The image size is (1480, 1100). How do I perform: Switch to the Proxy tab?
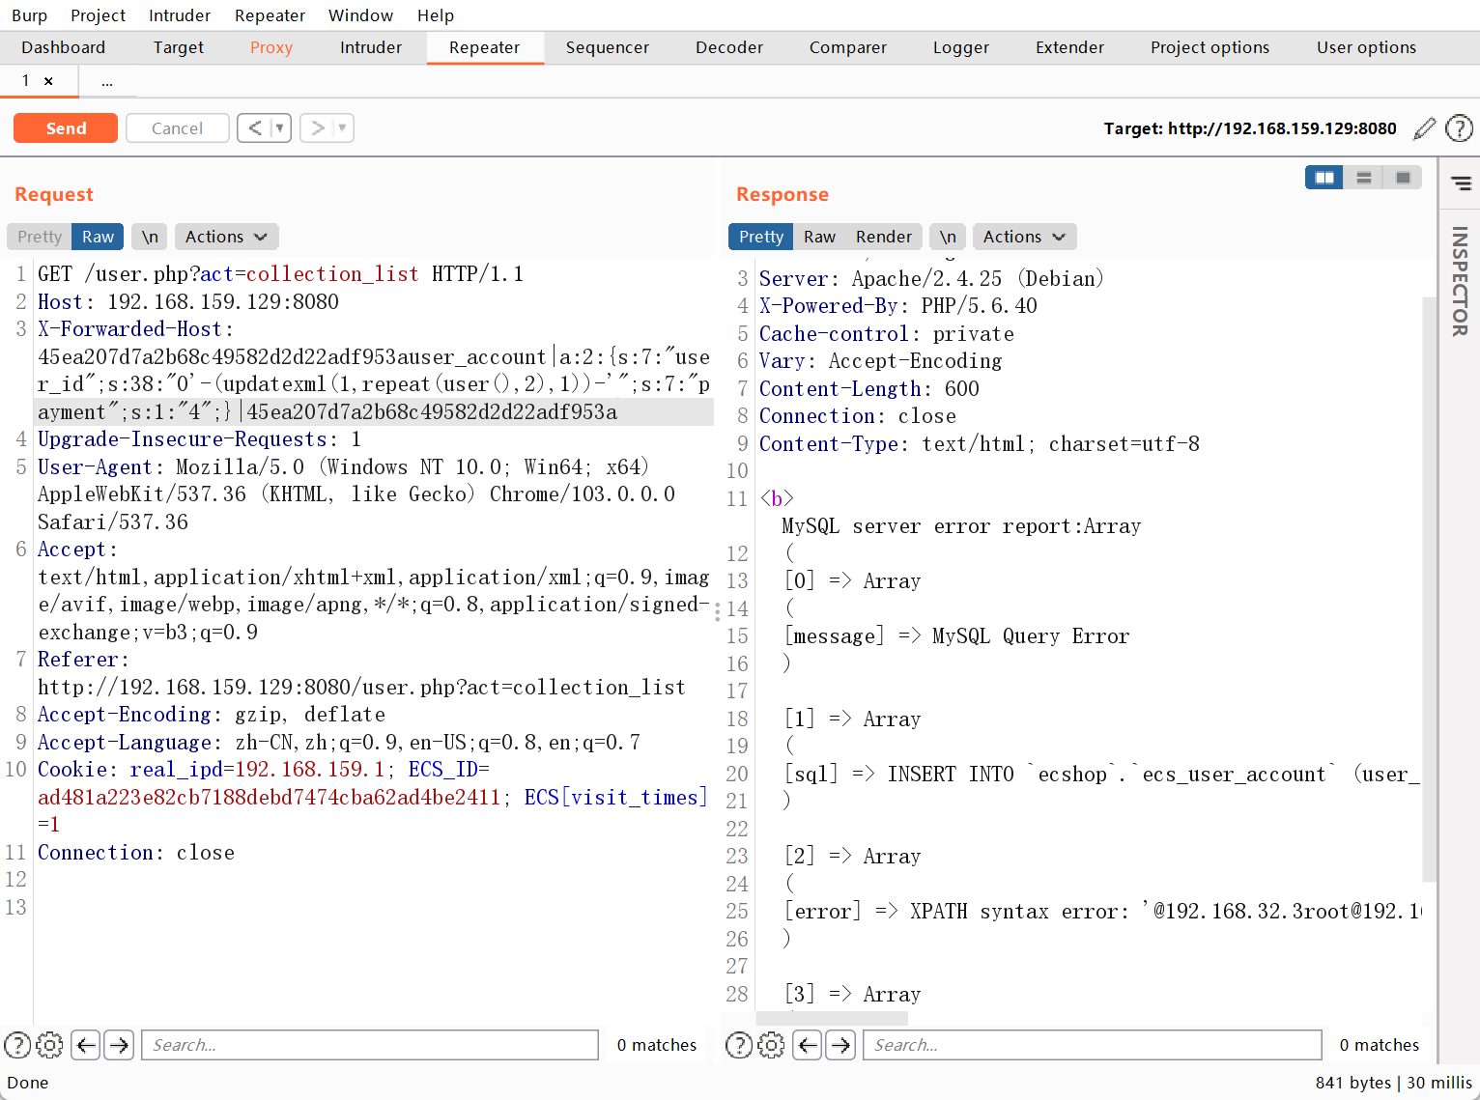click(271, 47)
